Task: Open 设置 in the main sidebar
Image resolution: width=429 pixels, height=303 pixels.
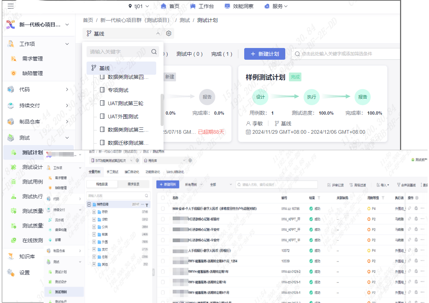Action: 24,273
